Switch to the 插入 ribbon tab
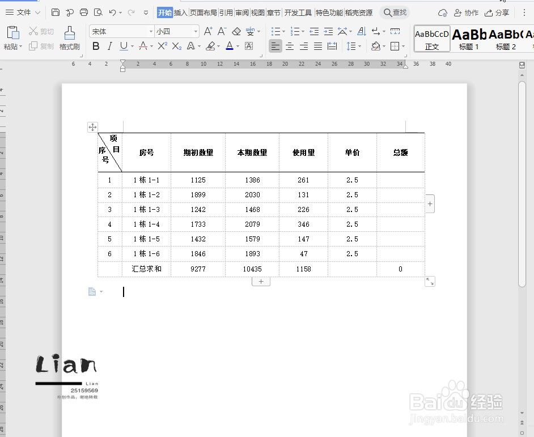Viewport: 534px width, 437px height. pos(180,12)
